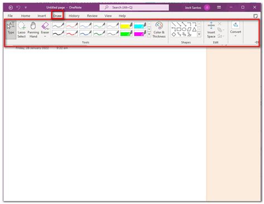Click the Search (Alt+Q) box
264x204 pixels.
134,7
